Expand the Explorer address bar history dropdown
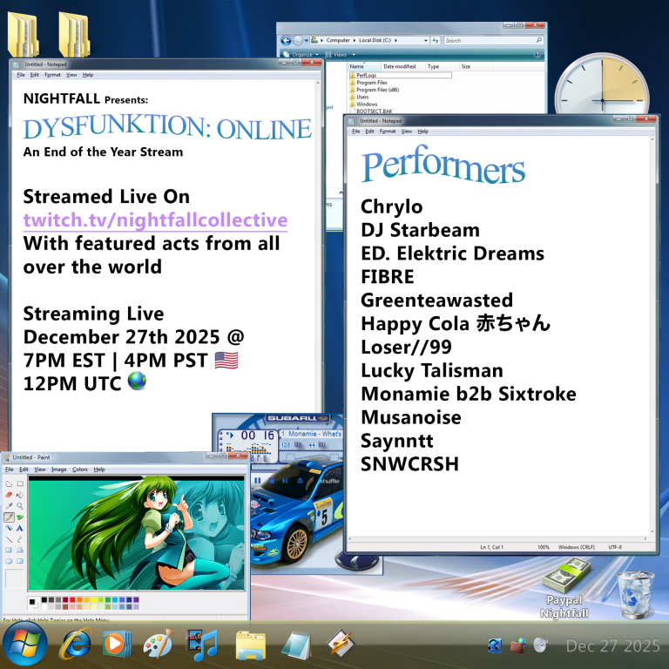The height and width of the screenshot is (669, 669). point(426,41)
